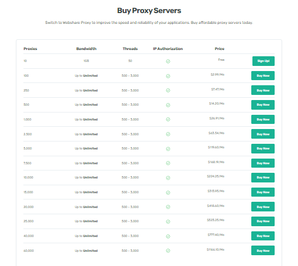Buy the 20,000 proxies plan

pos(263,207)
